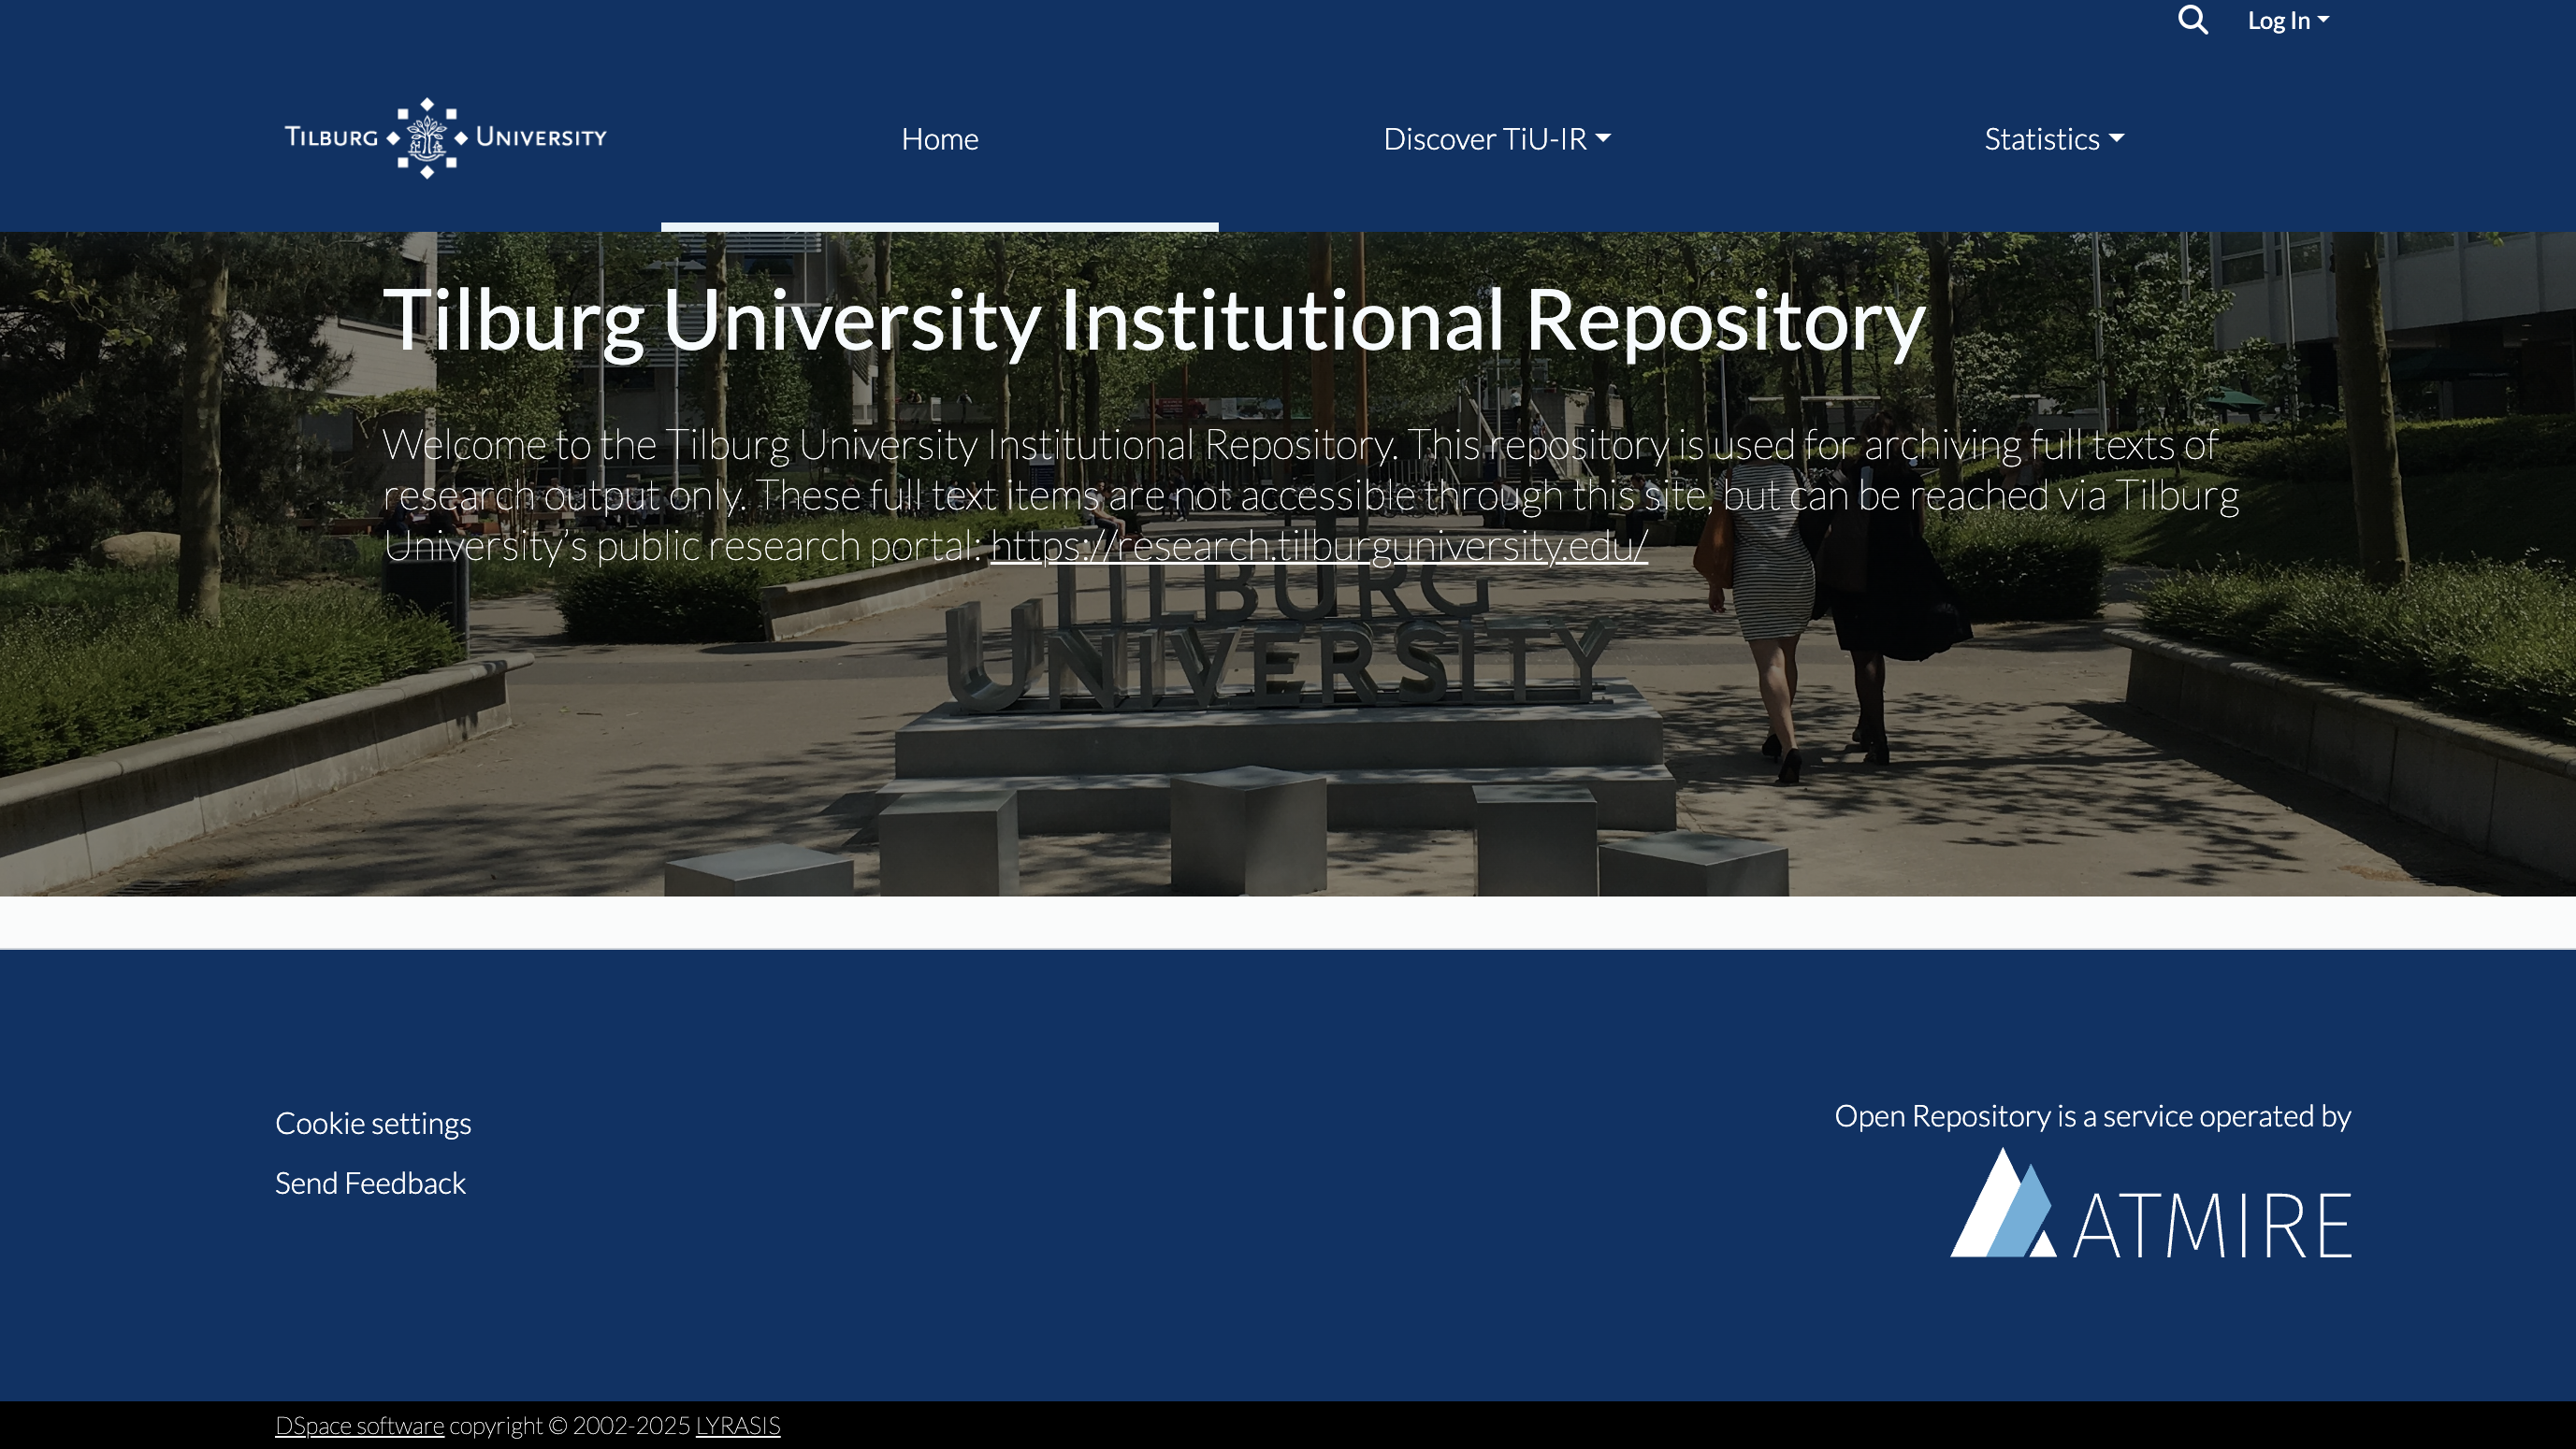The height and width of the screenshot is (1449, 2576).
Task: Click the ATMIRE logo in footer
Action: 2150,1205
